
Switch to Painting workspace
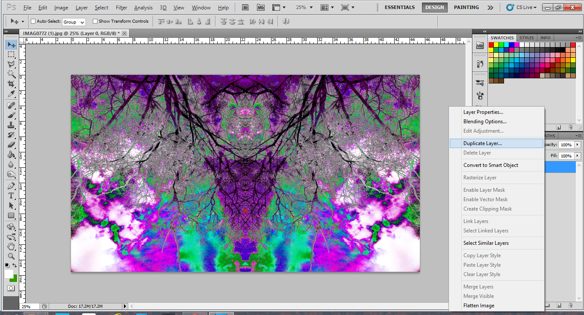tap(466, 7)
